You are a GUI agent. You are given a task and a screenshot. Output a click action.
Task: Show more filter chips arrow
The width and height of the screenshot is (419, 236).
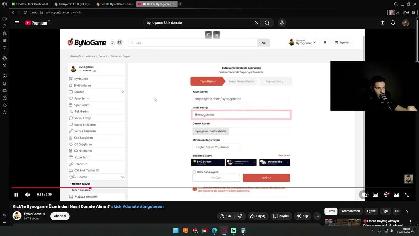pos(407,211)
